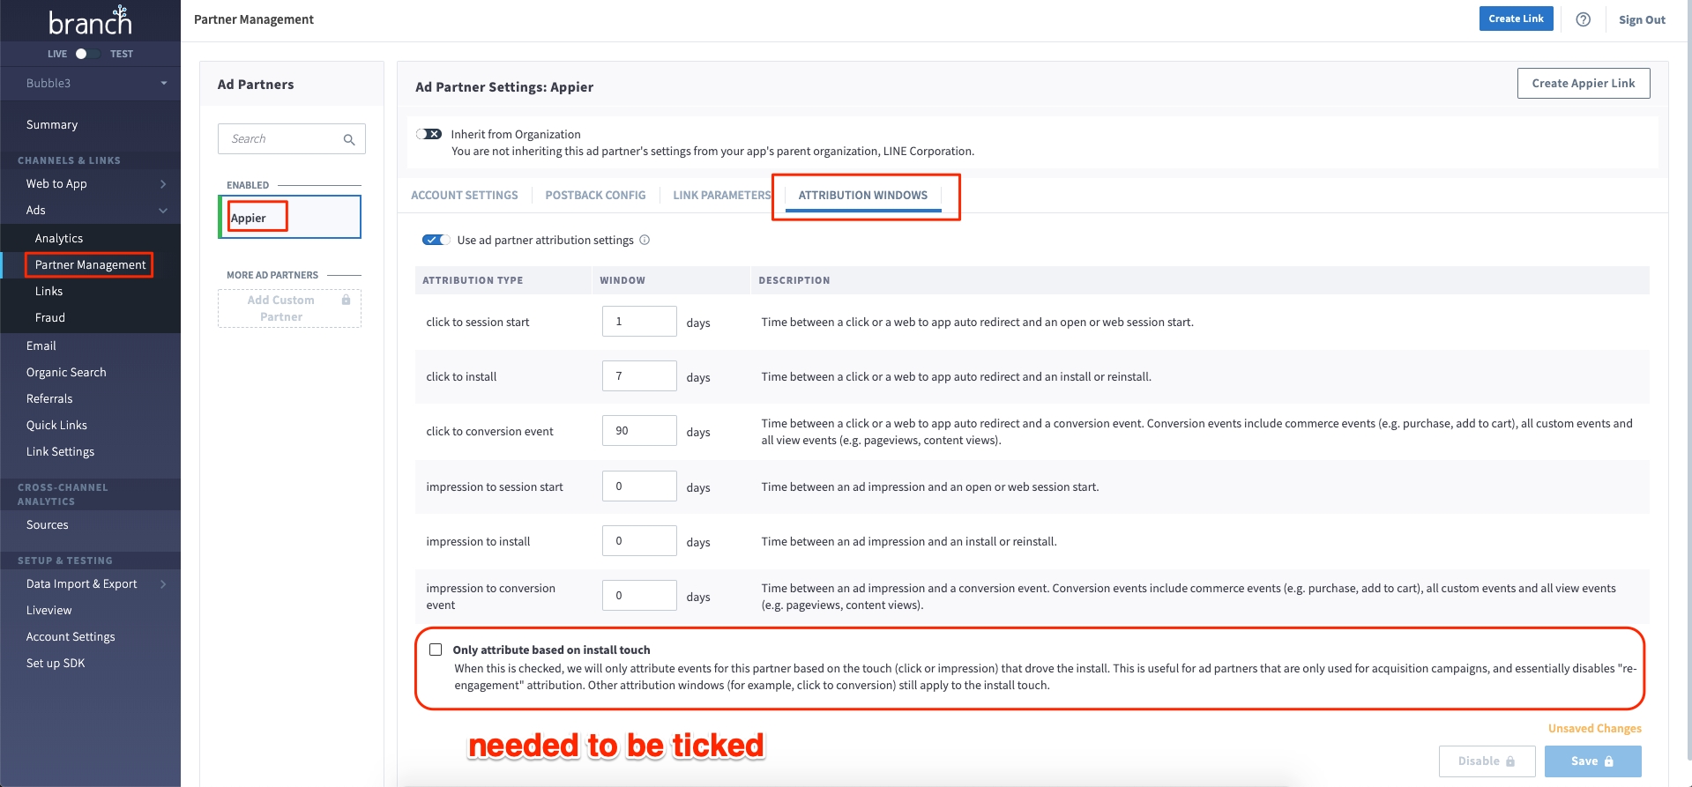Tick Only attribute based on install touch
This screenshot has width=1692, height=787.
[436, 650]
